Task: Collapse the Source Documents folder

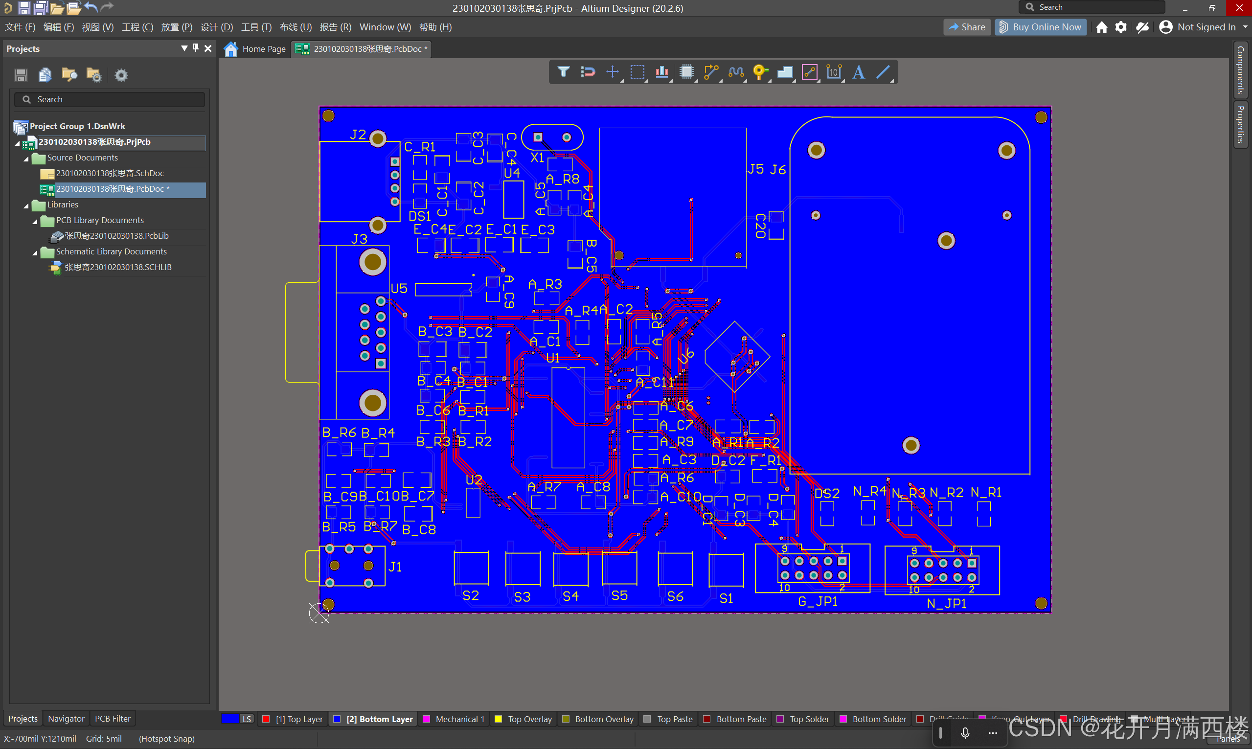Action: [x=26, y=159]
